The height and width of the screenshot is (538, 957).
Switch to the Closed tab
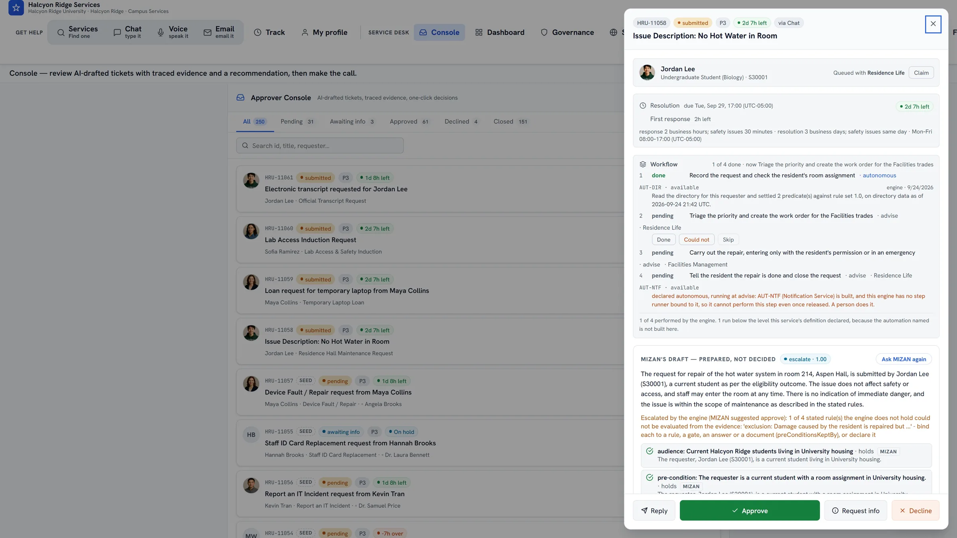(511, 122)
